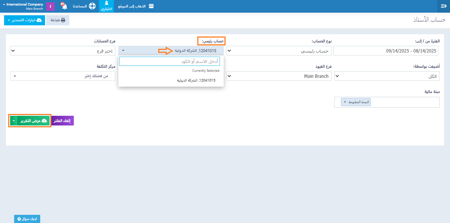The height and width of the screenshot is (223, 450).
Task: Toggle the sidebar menu arrow icon
Action: tap(443, 6)
